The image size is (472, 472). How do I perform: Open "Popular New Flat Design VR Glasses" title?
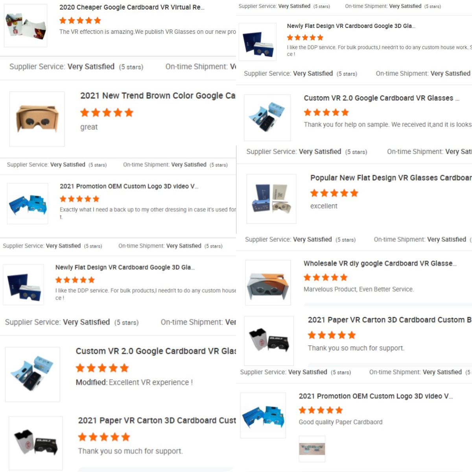point(391,178)
